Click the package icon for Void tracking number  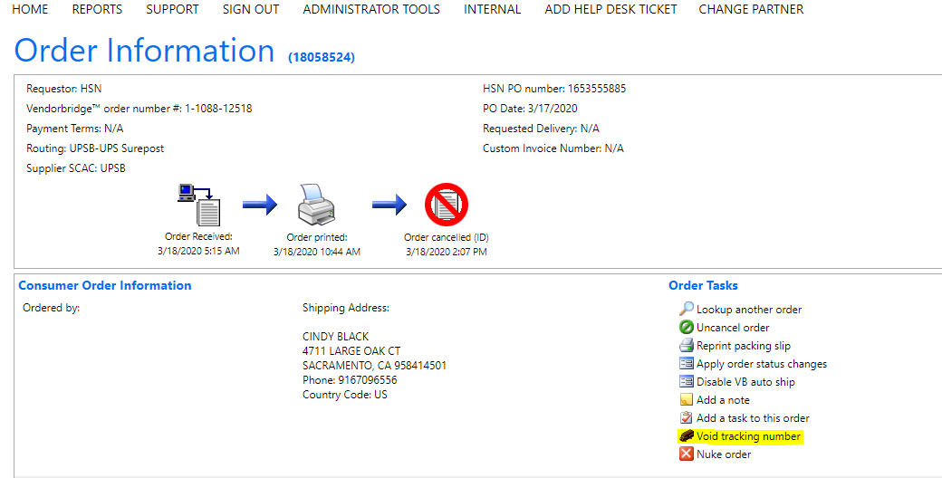click(x=686, y=436)
